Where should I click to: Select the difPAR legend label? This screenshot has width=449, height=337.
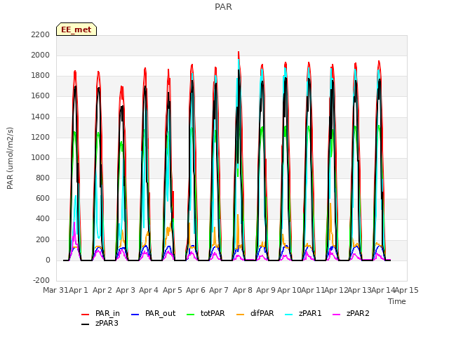tap(262, 314)
